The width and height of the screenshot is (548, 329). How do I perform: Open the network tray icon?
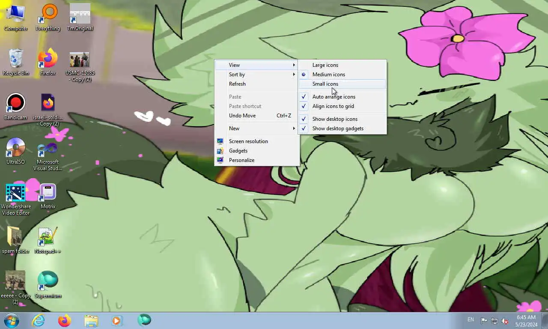pyautogui.click(x=494, y=320)
